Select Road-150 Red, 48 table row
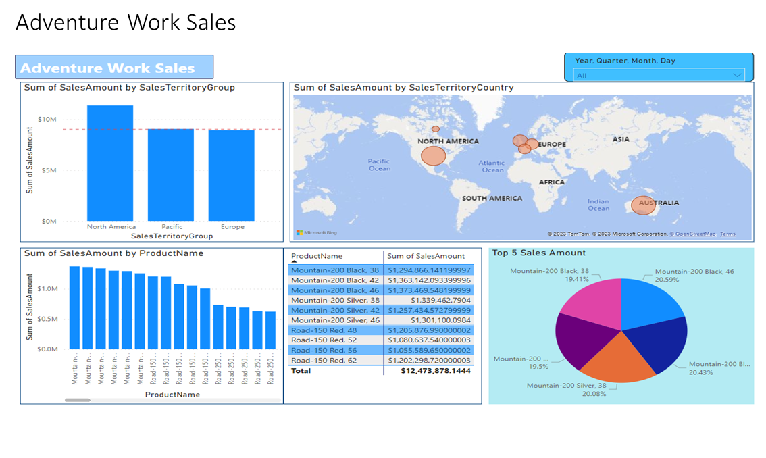The height and width of the screenshot is (458, 766). [327, 330]
